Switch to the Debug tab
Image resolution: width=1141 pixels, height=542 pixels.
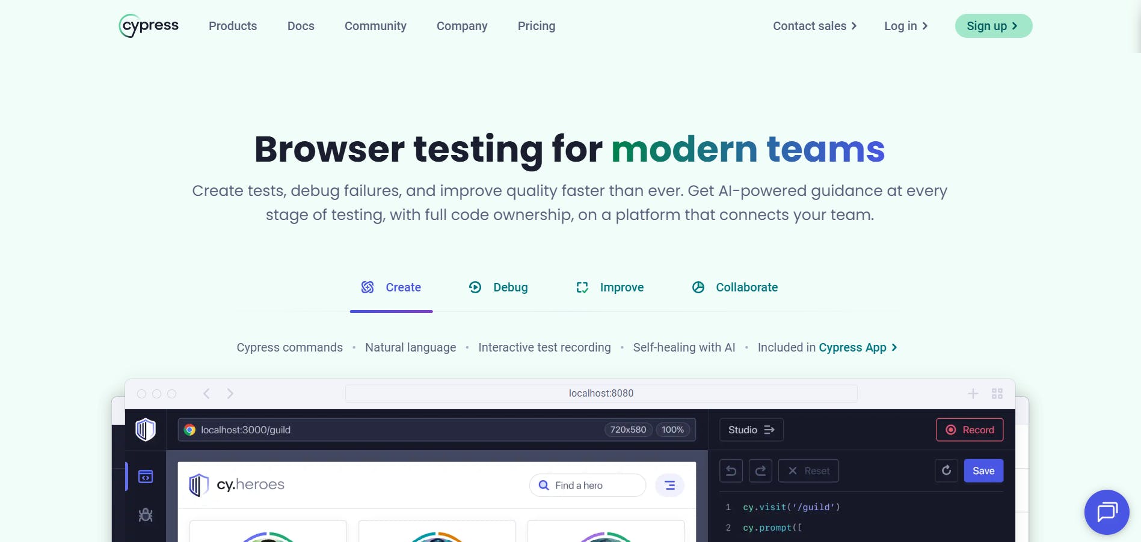click(x=499, y=287)
